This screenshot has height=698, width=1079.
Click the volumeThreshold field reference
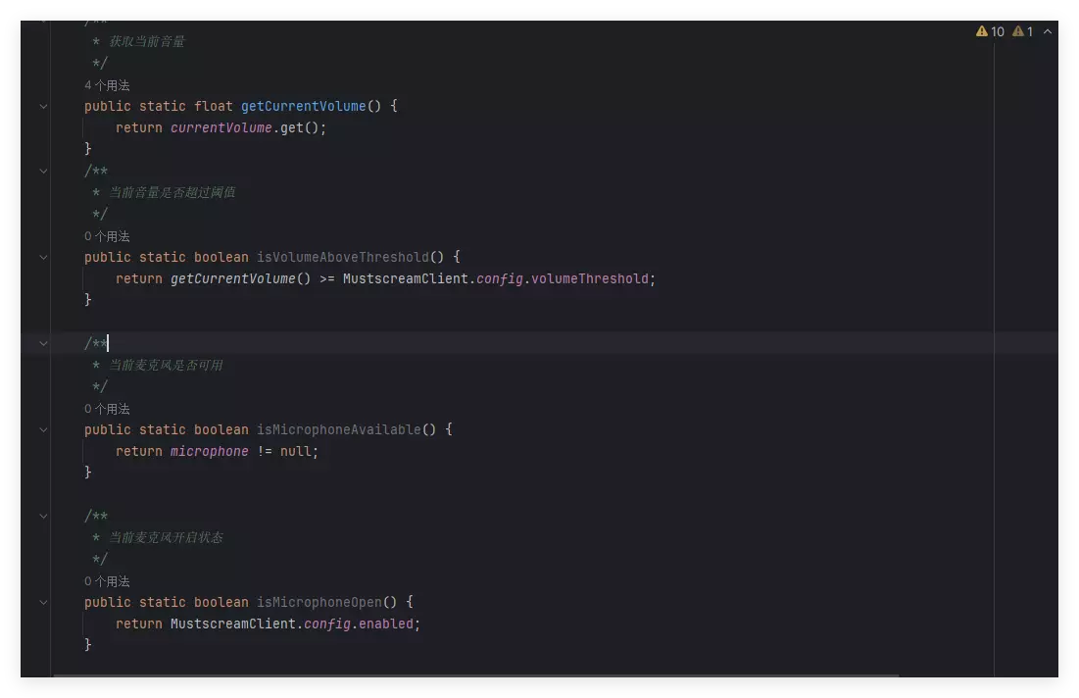click(x=590, y=278)
